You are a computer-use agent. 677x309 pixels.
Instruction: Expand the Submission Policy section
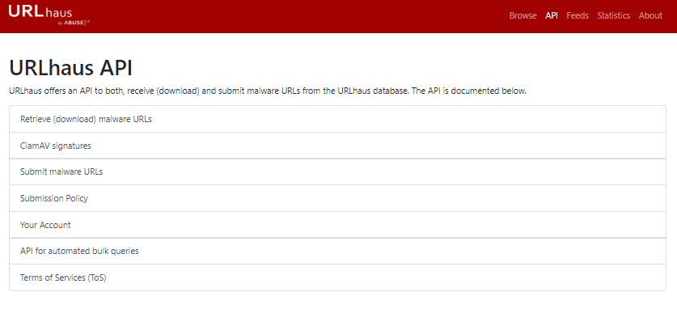click(x=337, y=198)
